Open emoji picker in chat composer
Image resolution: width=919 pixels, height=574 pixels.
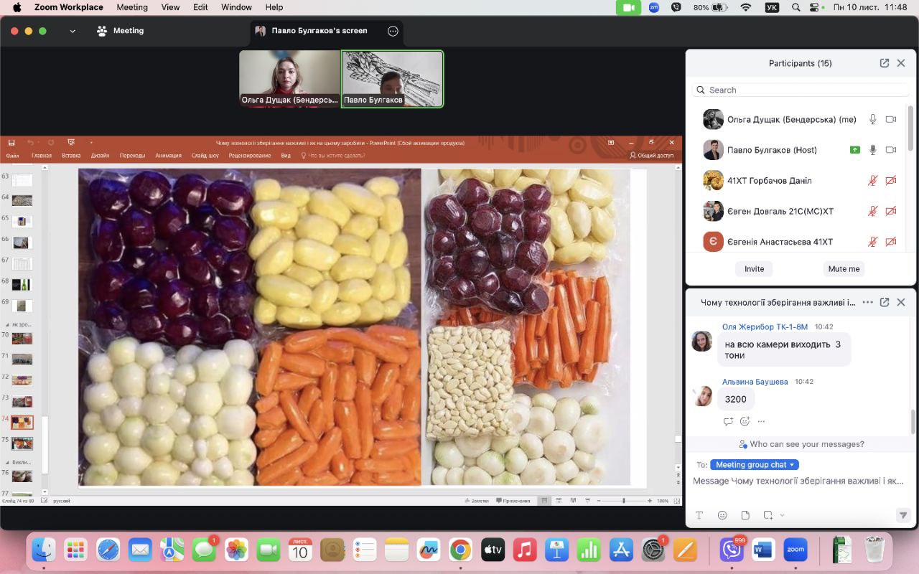pos(722,515)
